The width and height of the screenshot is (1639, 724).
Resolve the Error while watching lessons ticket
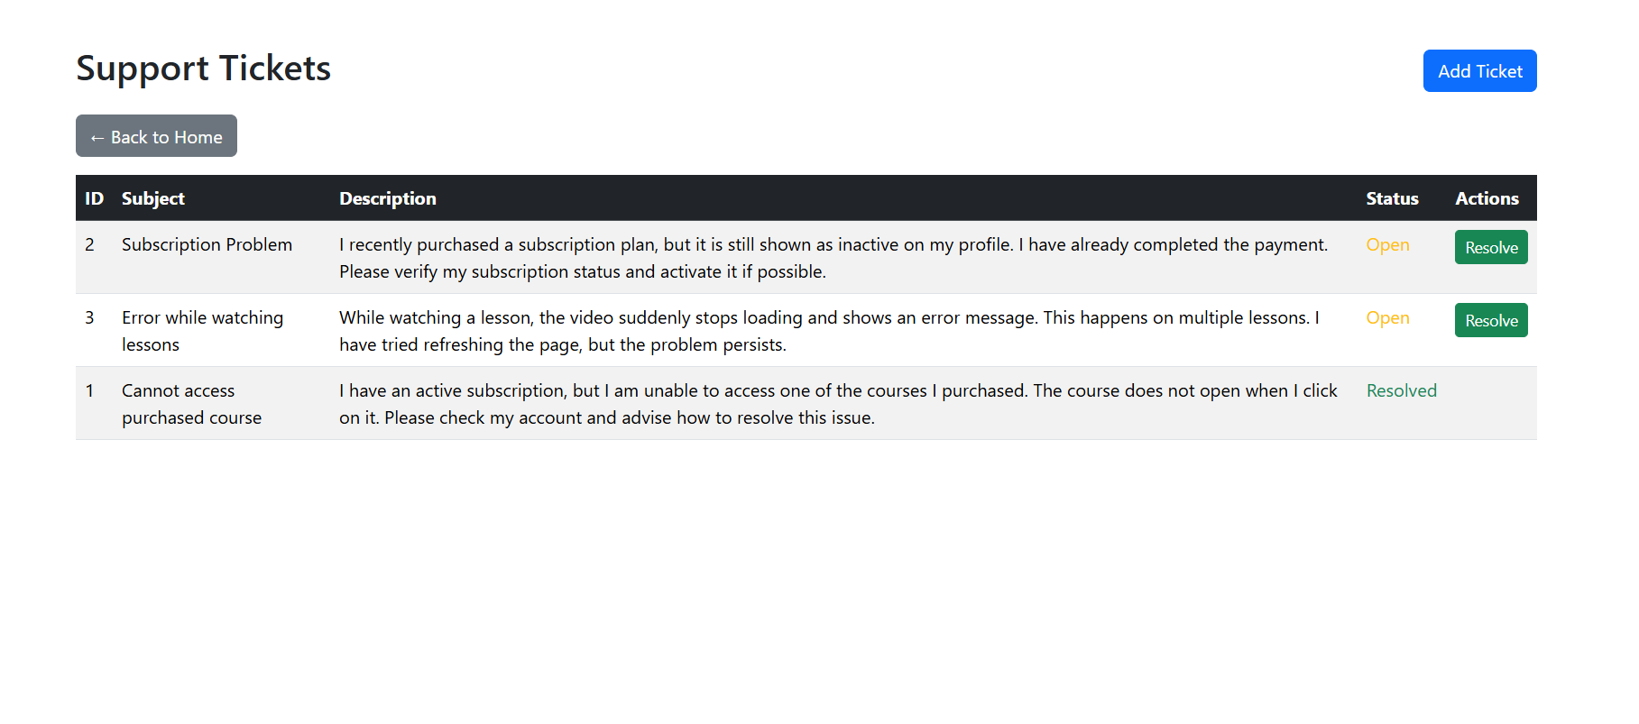[x=1490, y=321]
